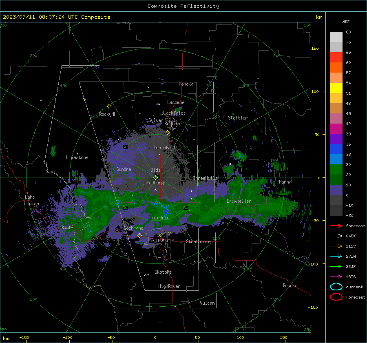Image resolution: width=367 pixels, height=343 pixels.
Task: Click the 'ThreeHills' city label
Action: point(205,178)
